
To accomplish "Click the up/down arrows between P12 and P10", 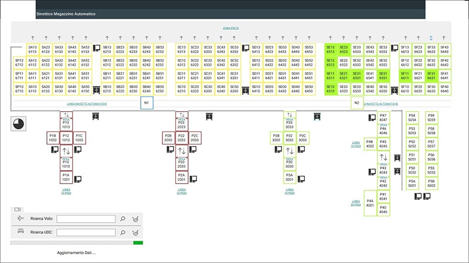I will 66,151.
